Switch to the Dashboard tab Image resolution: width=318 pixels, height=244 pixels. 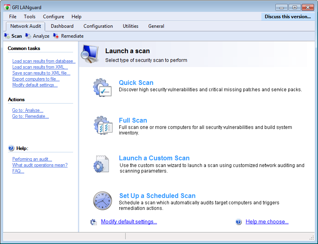pyautogui.click(x=62, y=26)
